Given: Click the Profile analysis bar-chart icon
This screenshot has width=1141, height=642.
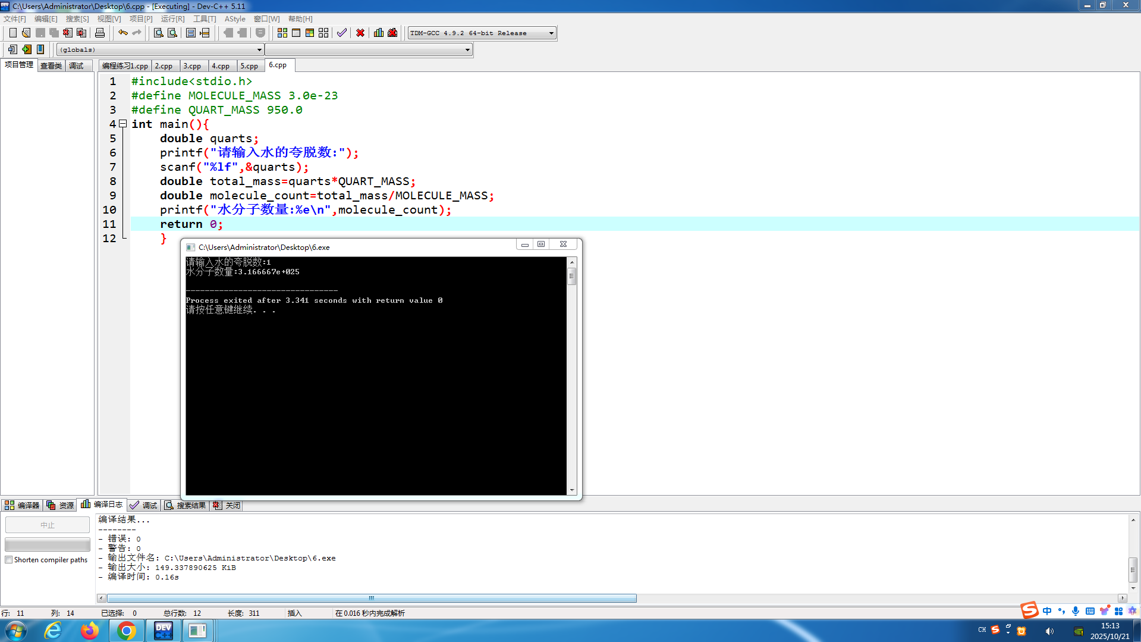Looking at the screenshot, I should coord(379,33).
